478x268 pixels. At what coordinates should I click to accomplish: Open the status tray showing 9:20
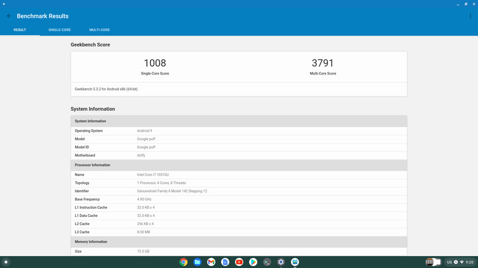point(460,262)
